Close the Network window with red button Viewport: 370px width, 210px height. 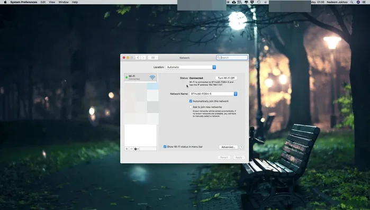click(x=124, y=58)
